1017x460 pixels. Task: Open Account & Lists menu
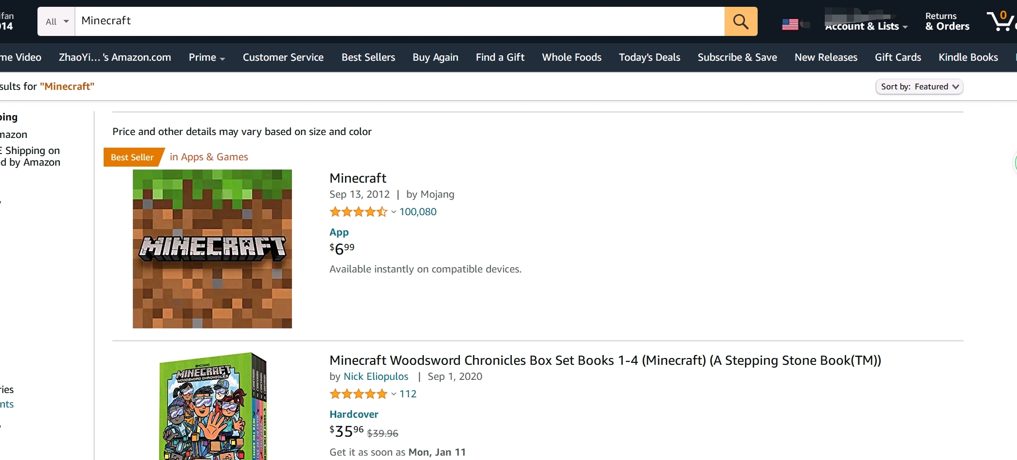866,26
